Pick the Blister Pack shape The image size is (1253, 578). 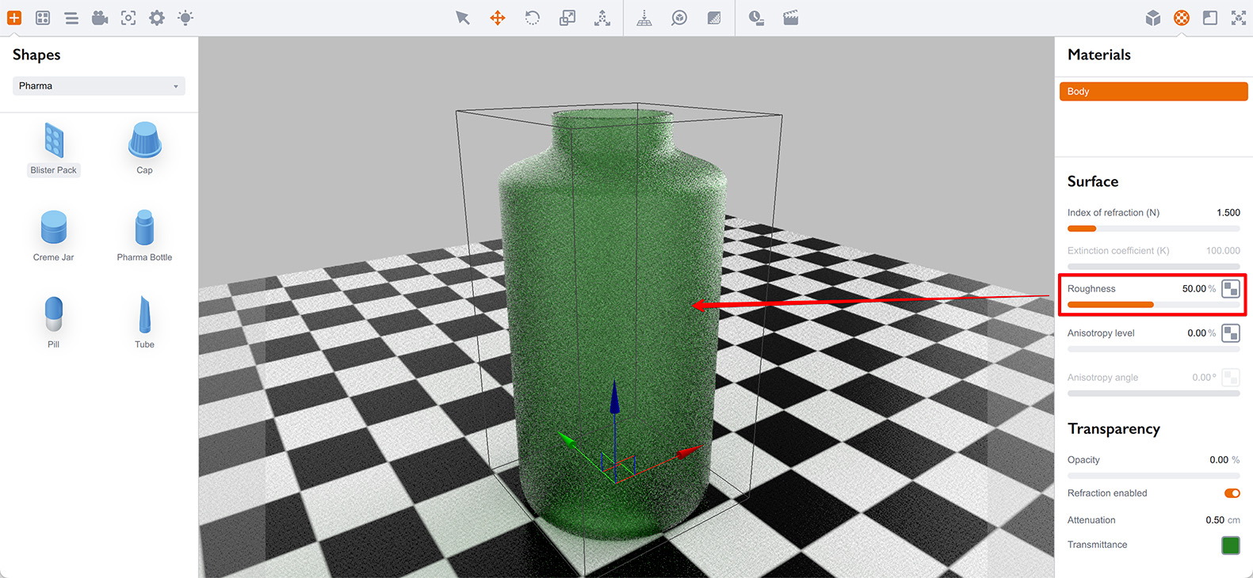point(54,148)
